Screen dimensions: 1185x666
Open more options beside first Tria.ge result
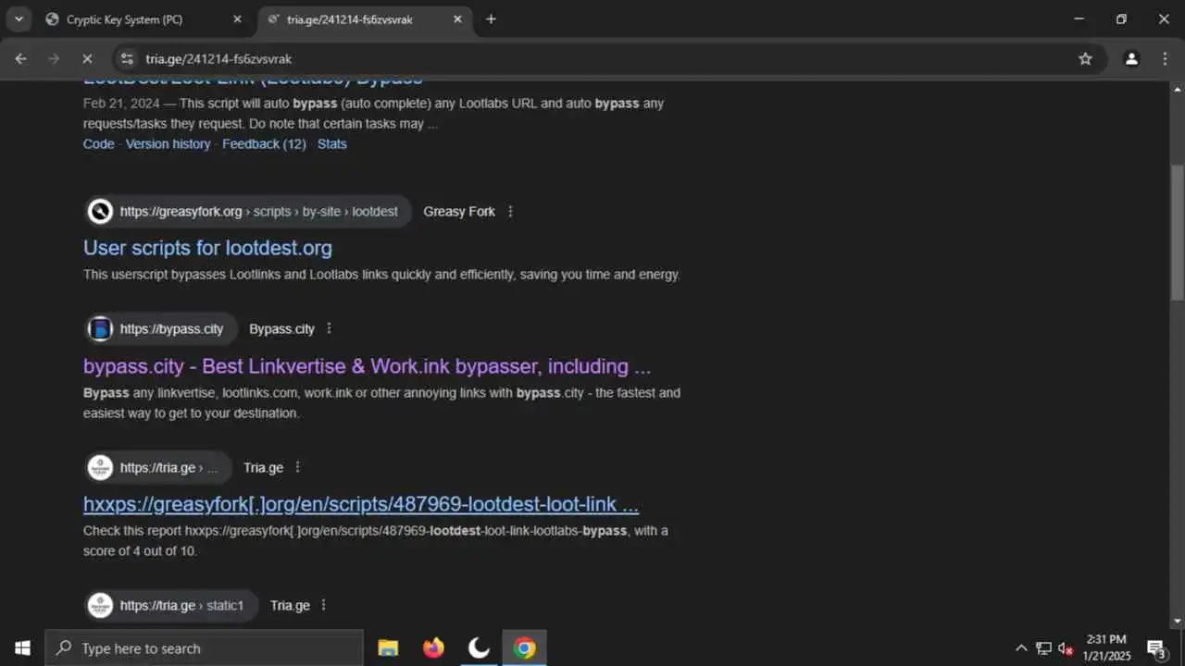pos(297,468)
